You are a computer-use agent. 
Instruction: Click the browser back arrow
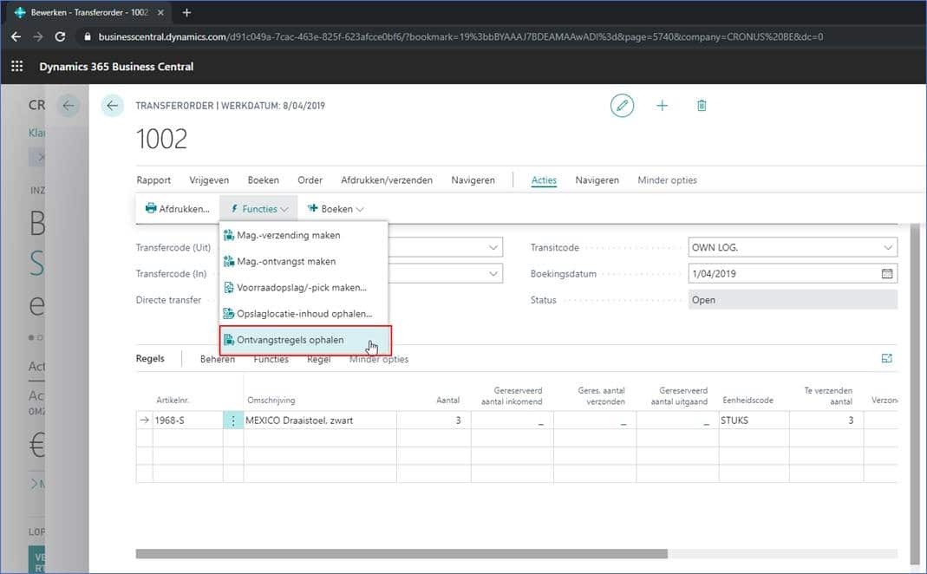(x=16, y=36)
